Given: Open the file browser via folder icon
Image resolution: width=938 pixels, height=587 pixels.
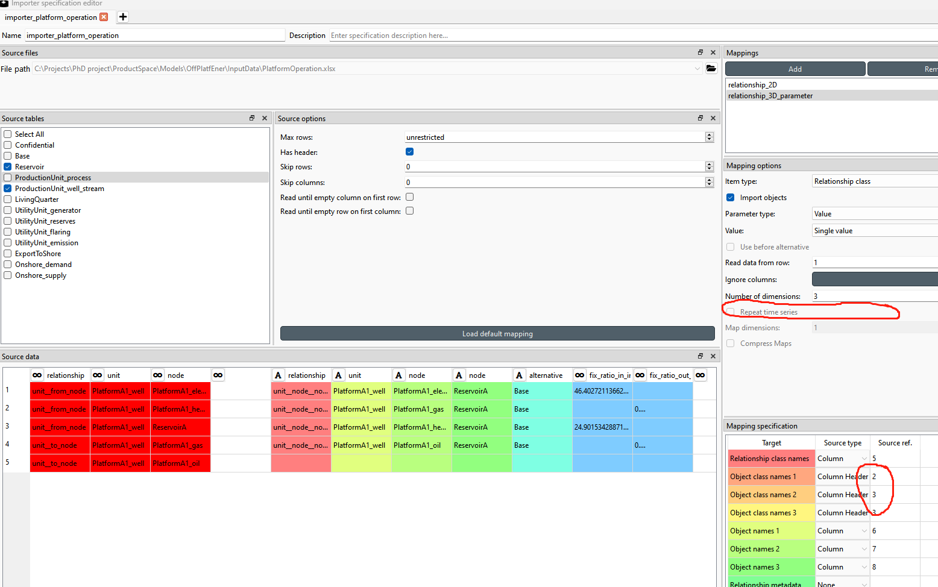Looking at the screenshot, I should pos(711,68).
